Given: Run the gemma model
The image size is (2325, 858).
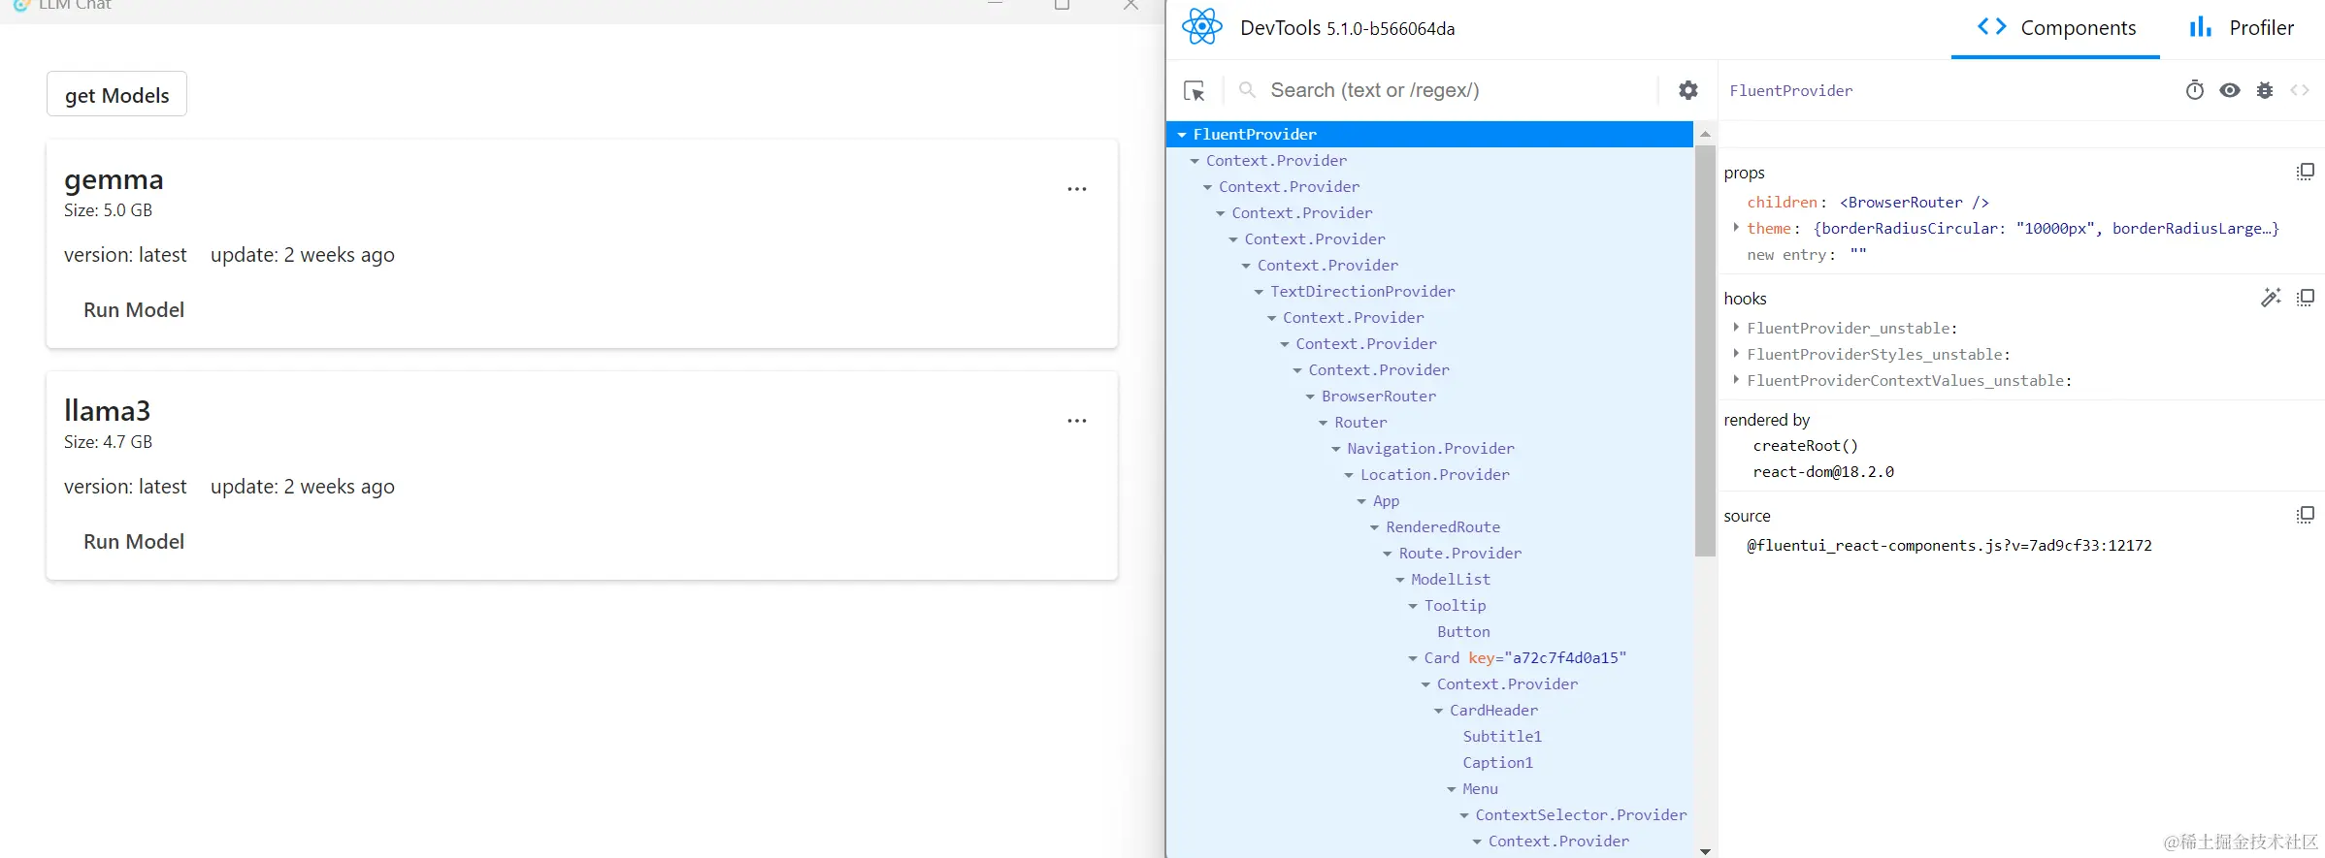Looking at the screenshot, I should [x=134, y=310].
